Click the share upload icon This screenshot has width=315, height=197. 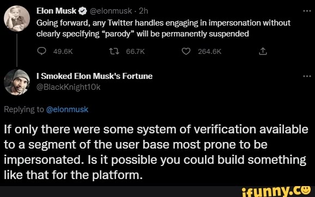(x=263, y=51)
